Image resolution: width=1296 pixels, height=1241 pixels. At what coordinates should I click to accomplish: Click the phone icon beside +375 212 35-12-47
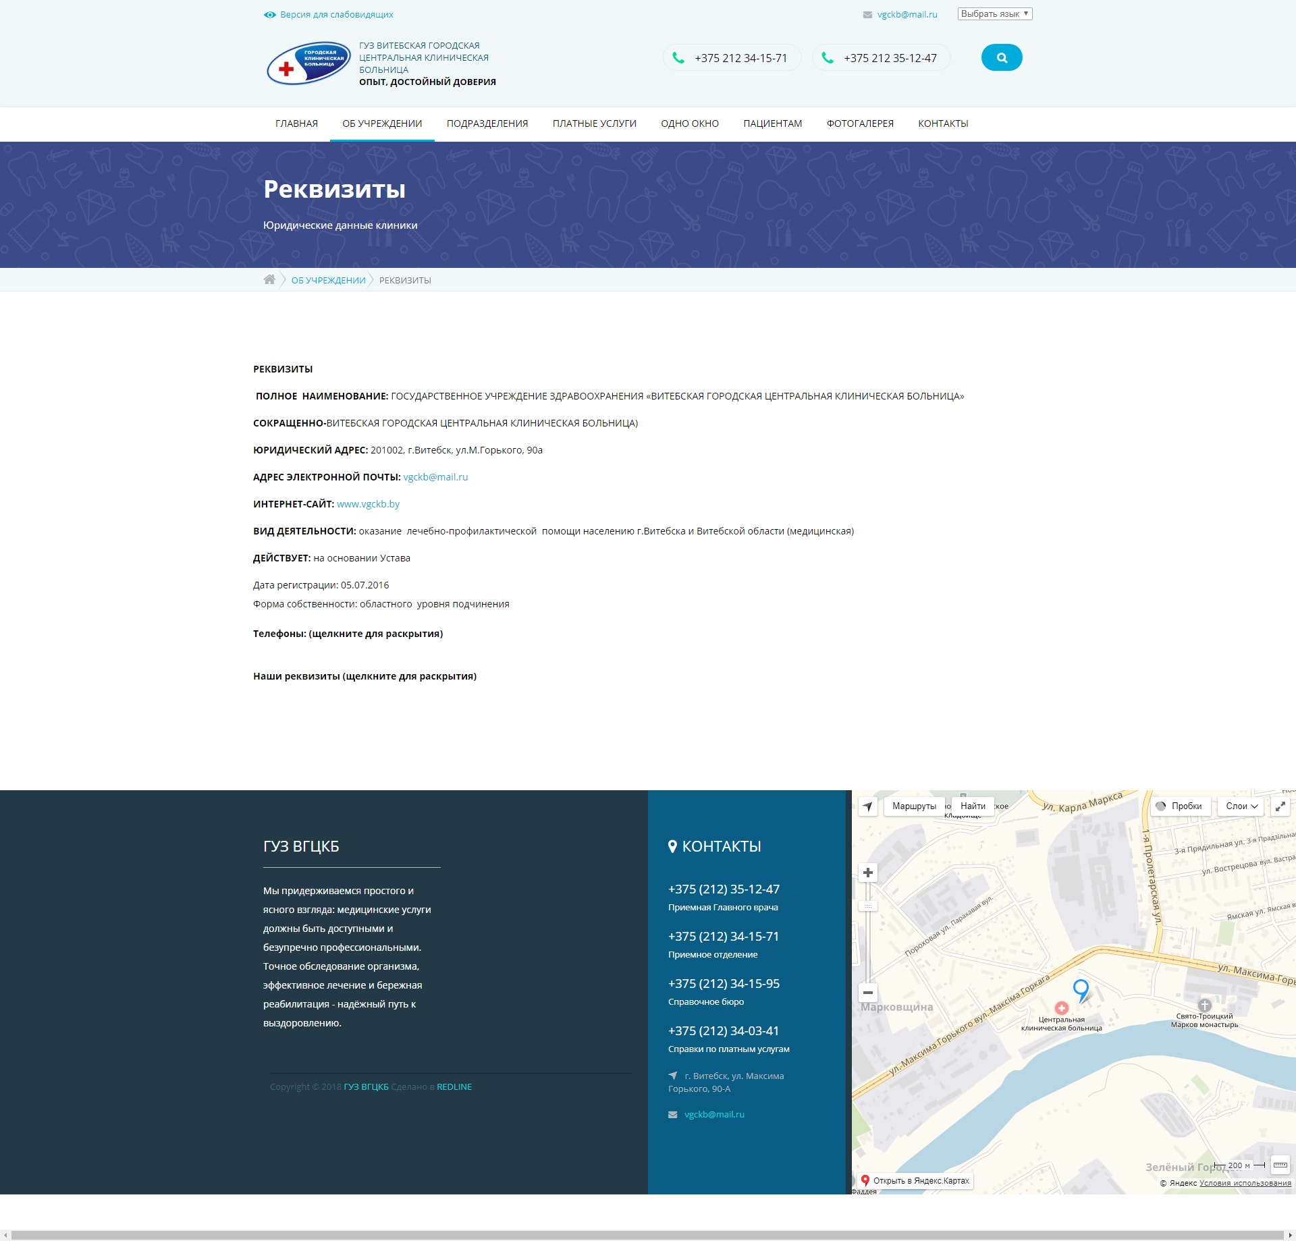pos(828,58)
